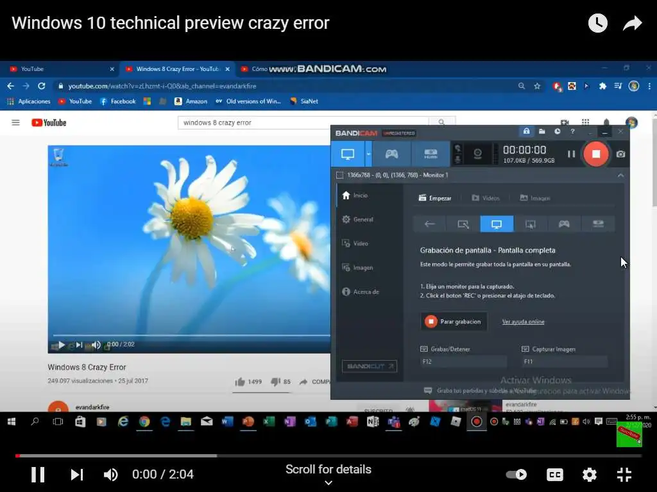Play embedded Windows 8 video
Image resolution: width=657 pixels, height=492 pixels.
click(61, 345)
